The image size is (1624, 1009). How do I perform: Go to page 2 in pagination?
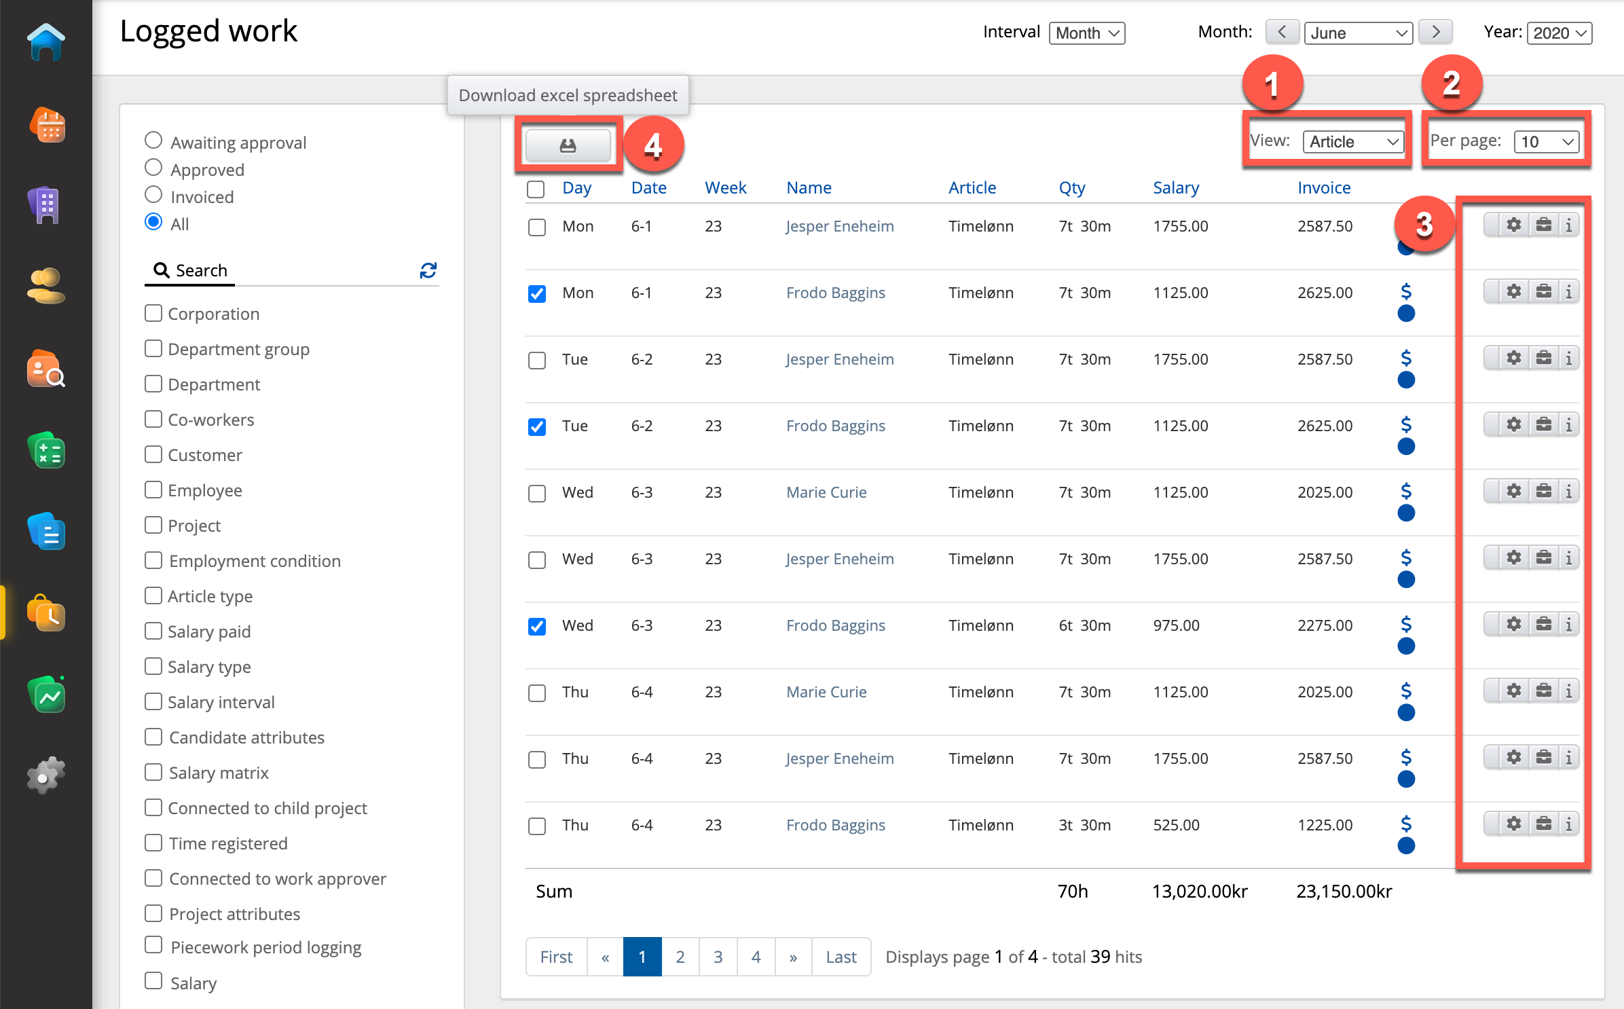(x=680, y=957)
